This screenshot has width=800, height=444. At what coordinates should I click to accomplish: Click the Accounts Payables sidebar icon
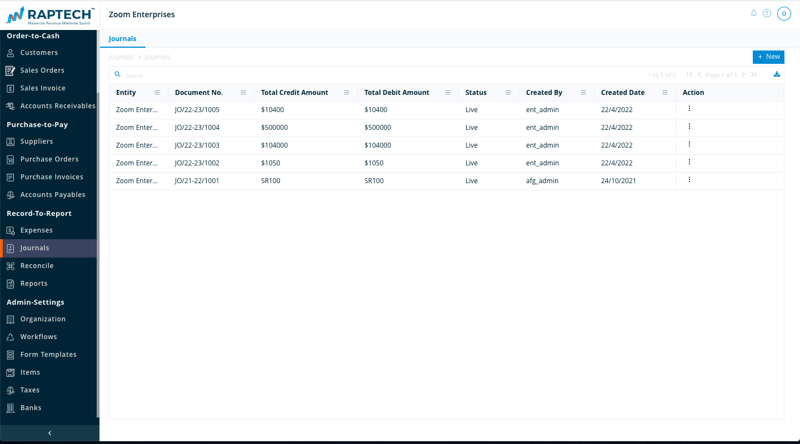[11, 195]
